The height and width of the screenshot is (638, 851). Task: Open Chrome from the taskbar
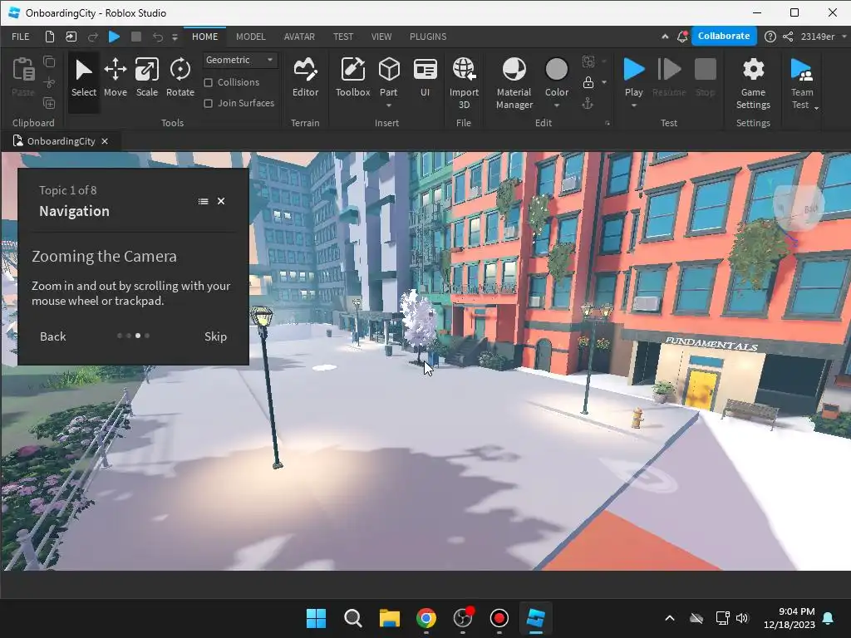click(x=426, y=618)
